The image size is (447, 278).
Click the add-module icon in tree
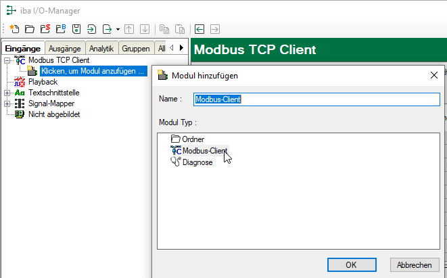32,71
